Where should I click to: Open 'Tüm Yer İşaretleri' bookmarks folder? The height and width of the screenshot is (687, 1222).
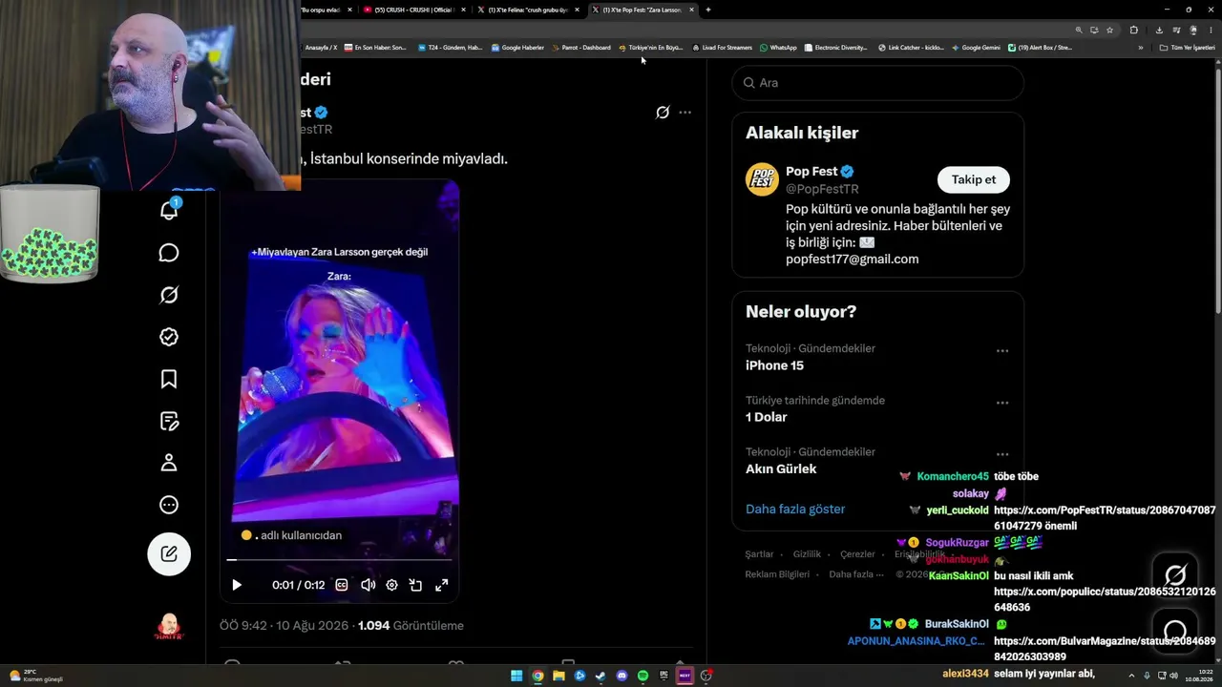(x=1187, y=48)
